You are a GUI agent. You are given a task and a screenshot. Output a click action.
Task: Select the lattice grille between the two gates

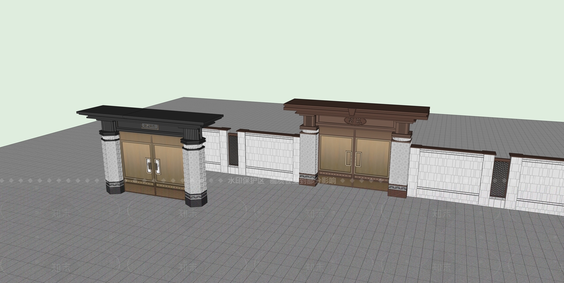click(x=233, y=150)
